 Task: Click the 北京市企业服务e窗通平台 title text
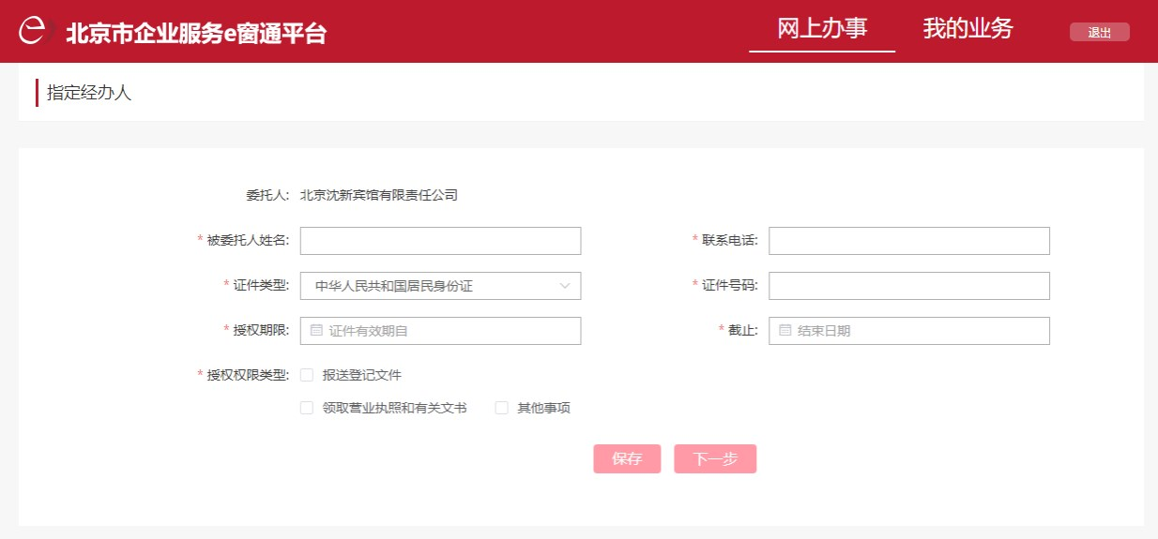[196, 33]
